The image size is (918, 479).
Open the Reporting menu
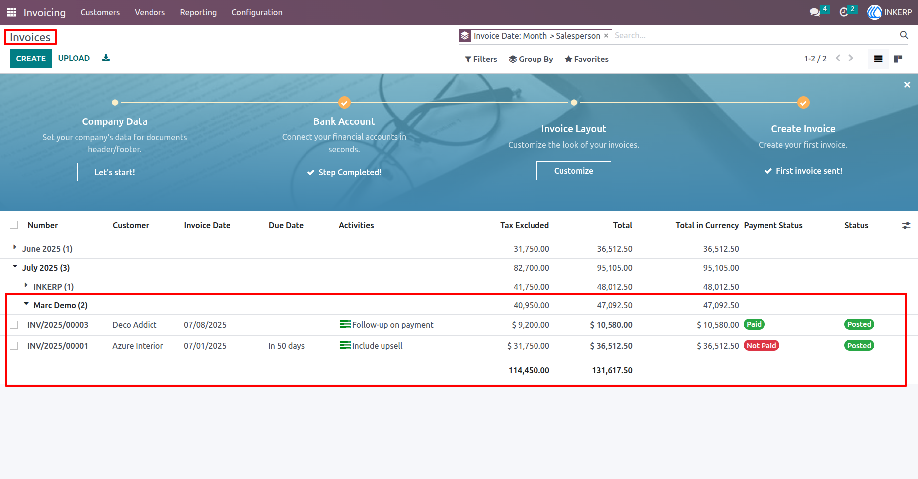[198, 12]
